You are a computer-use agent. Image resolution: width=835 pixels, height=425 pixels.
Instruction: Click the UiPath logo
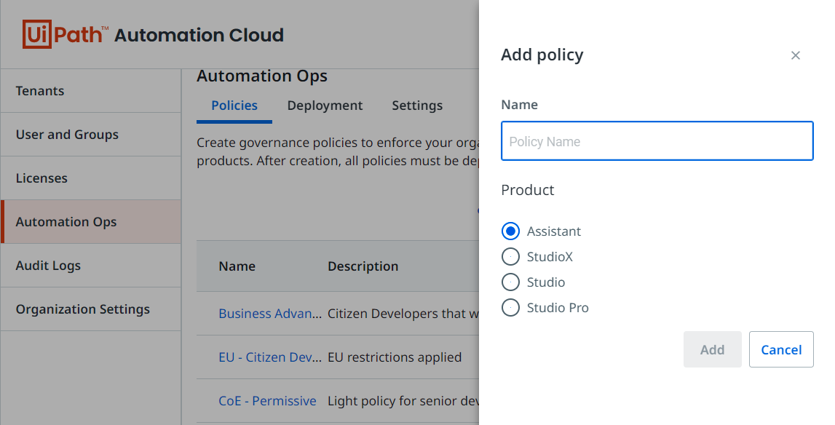click(65, 35)
